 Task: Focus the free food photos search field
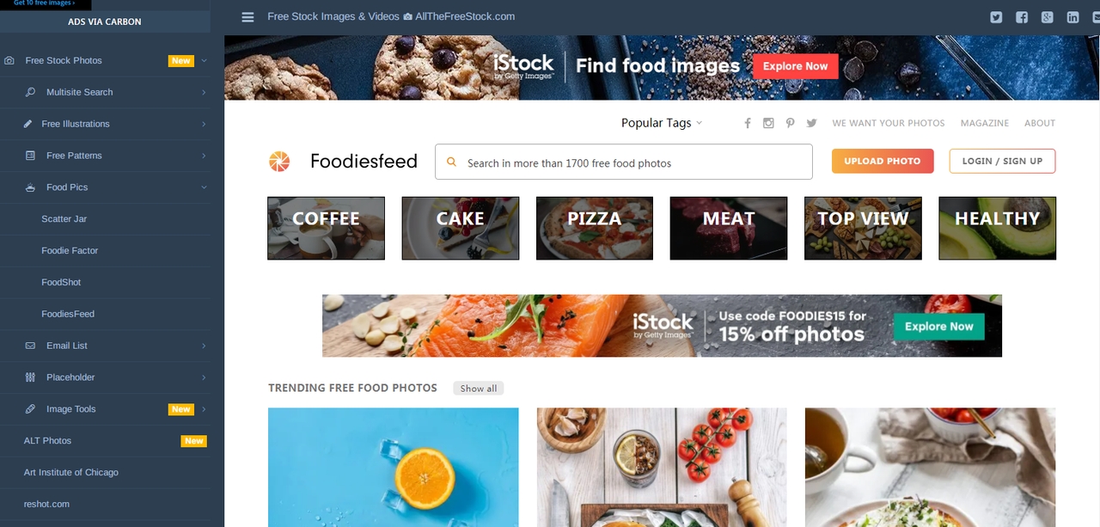coord(624,162)
